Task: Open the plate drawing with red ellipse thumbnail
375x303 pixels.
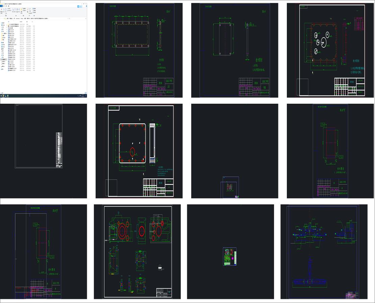Action: (x=139, y=151)
